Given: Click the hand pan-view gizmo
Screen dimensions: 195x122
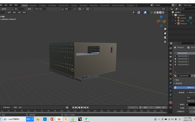Looking at the screenshot, I should pyautogui.click(x=165, y=33).
